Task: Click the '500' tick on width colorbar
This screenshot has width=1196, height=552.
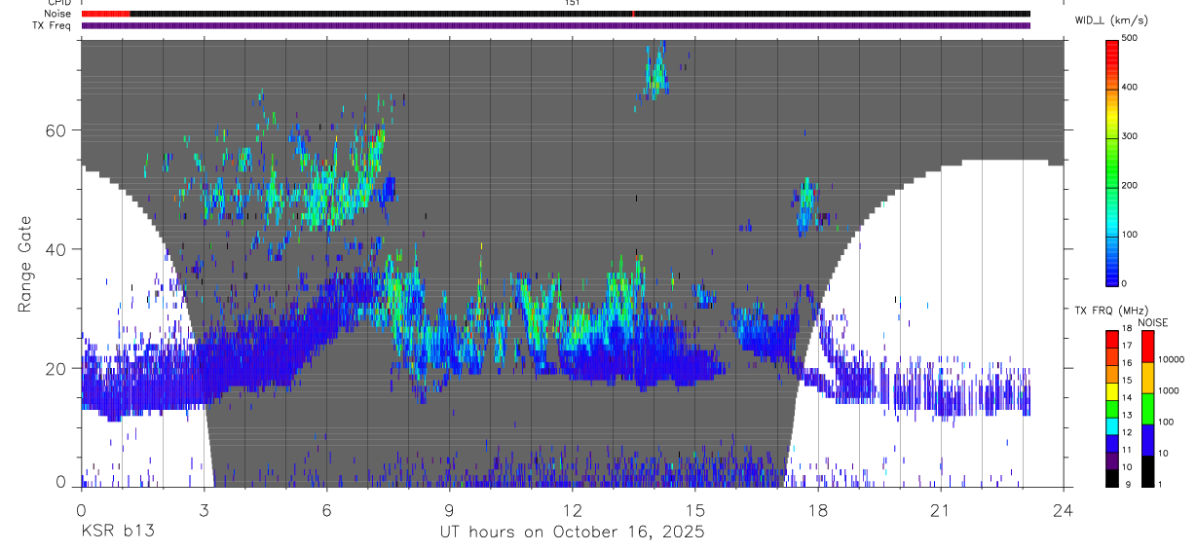Action: 1130,38
